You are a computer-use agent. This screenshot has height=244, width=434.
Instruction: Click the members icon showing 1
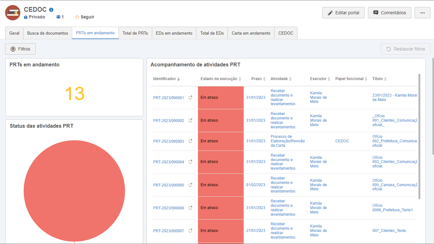[58, 17]
